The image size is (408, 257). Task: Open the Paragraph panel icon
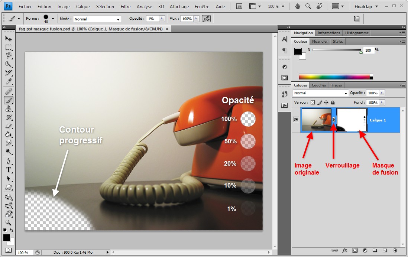click(284, 50)
